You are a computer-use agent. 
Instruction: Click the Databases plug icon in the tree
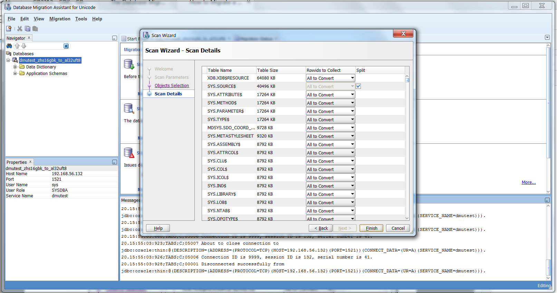(x=9, y=54)
